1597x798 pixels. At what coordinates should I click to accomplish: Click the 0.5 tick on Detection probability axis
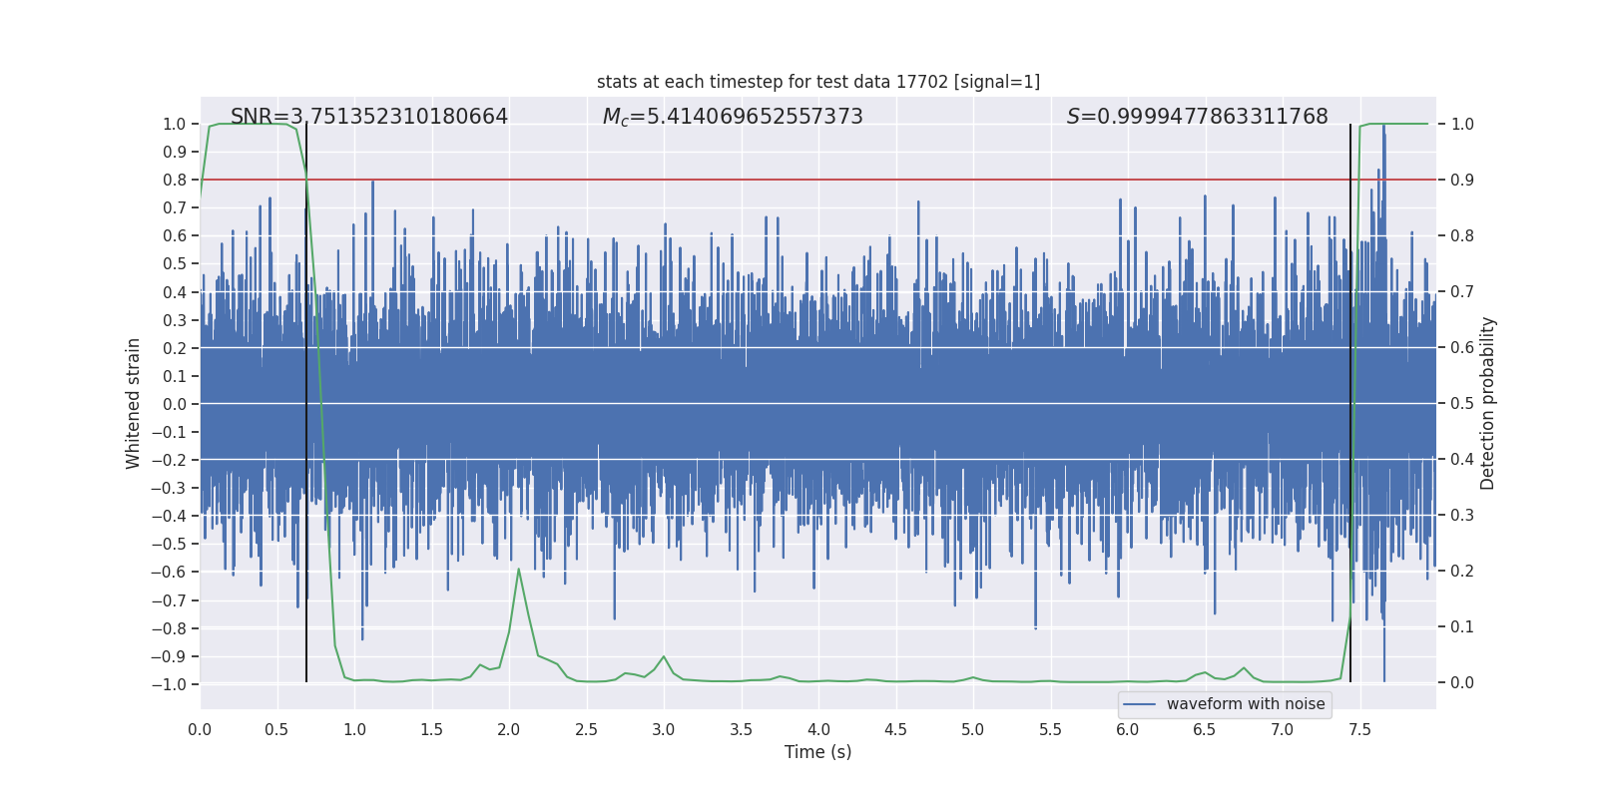(1461, 404)
